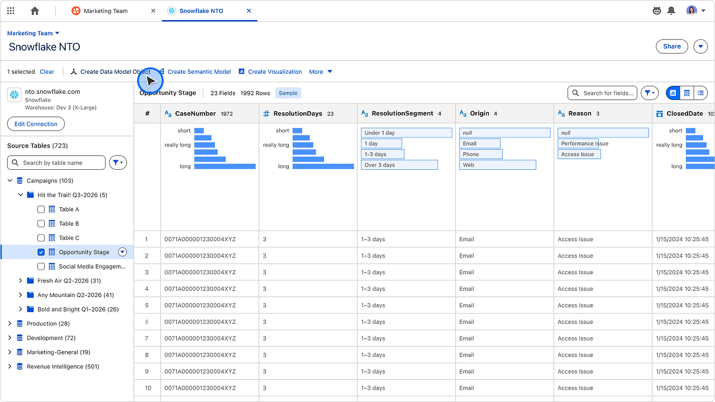Select the Over 3 days segment bar

(399, 165)
